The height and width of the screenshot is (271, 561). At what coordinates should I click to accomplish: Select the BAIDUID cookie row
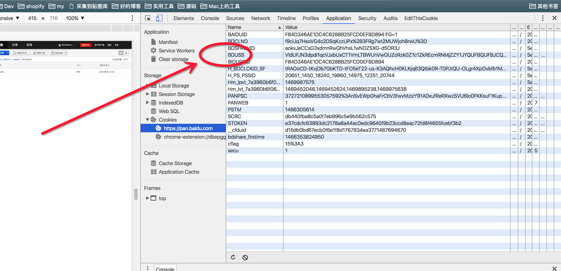(393, 35)
